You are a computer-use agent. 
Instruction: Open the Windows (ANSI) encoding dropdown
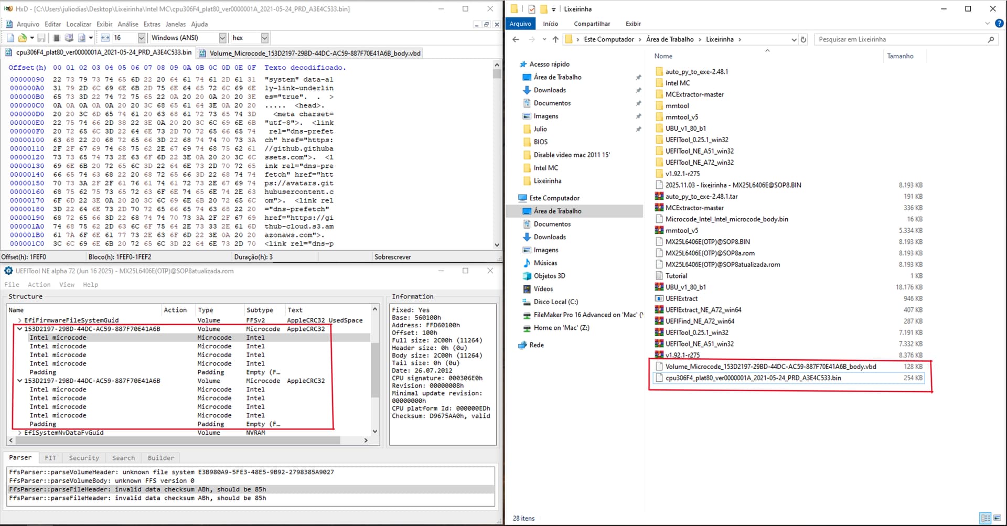pyautogui.click(x=222, y=38)
